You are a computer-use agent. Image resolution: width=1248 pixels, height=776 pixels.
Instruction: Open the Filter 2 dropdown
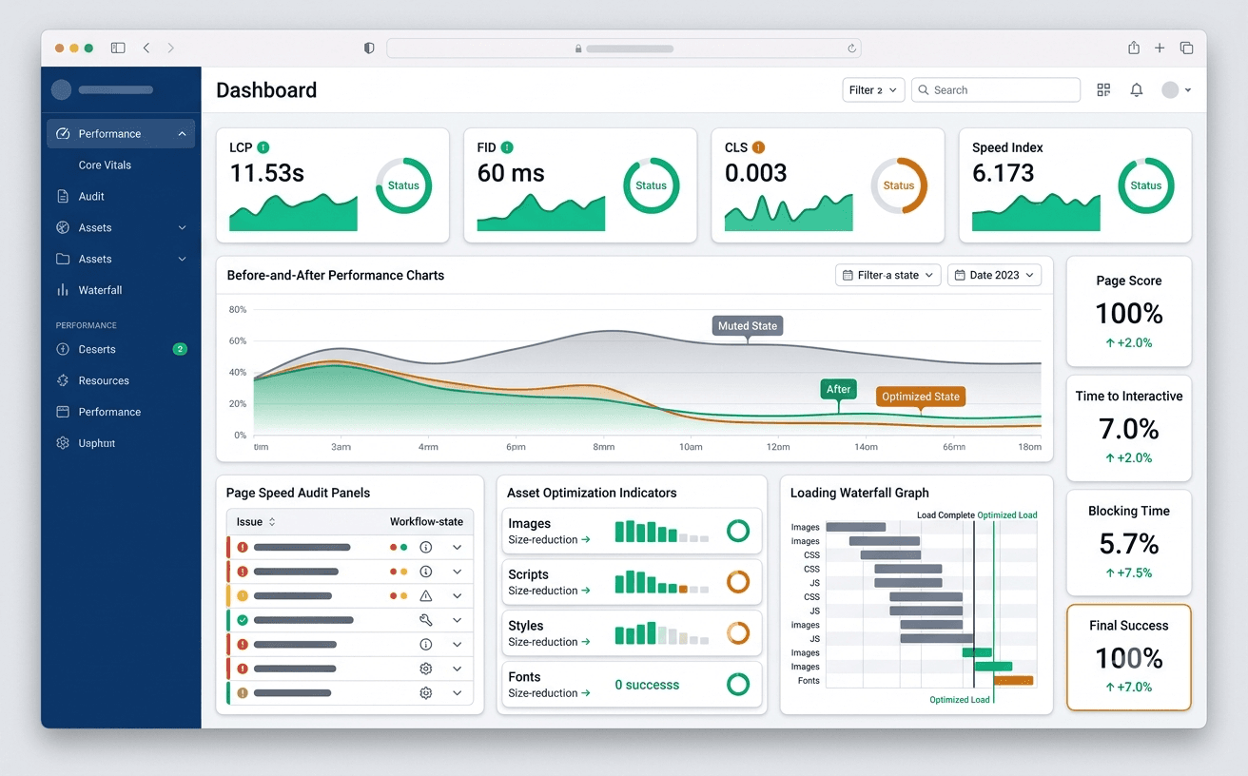[x=873, y=90]
